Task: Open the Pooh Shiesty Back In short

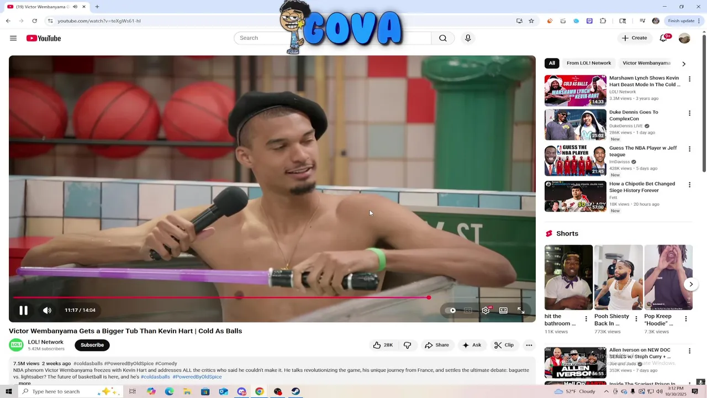Action: (618, 277)
